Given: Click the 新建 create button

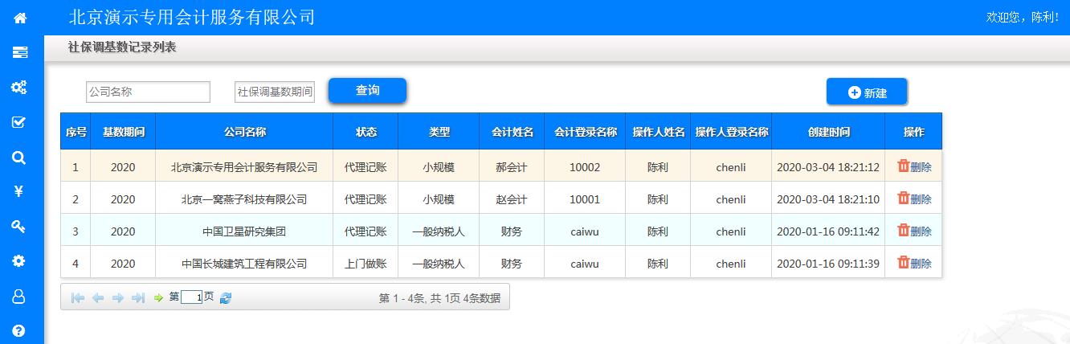Looking at the screenshot, I should [x=867, y=92].
